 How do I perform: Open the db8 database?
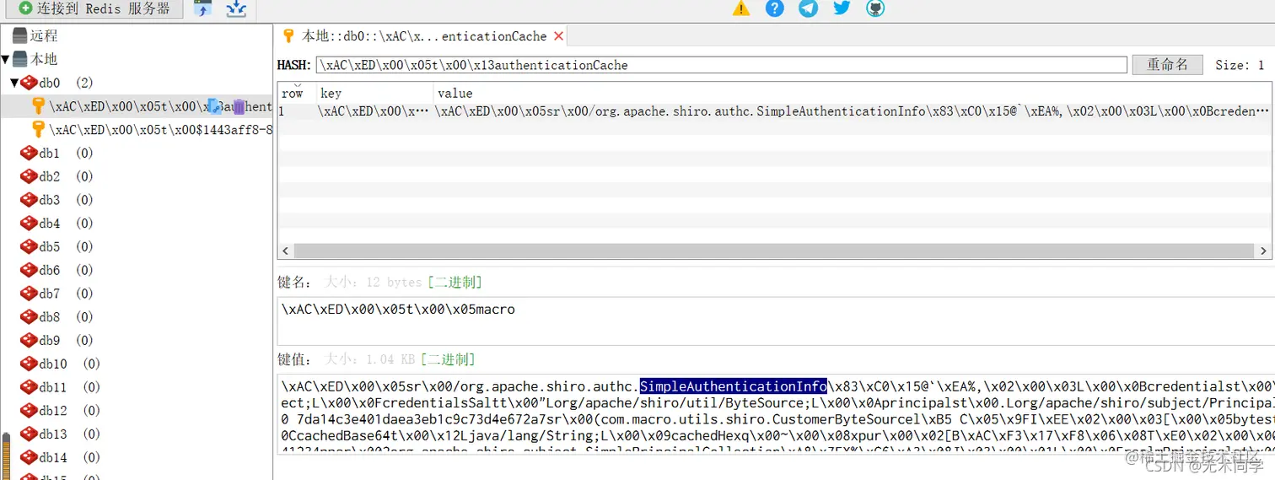(x=50, y=316)
